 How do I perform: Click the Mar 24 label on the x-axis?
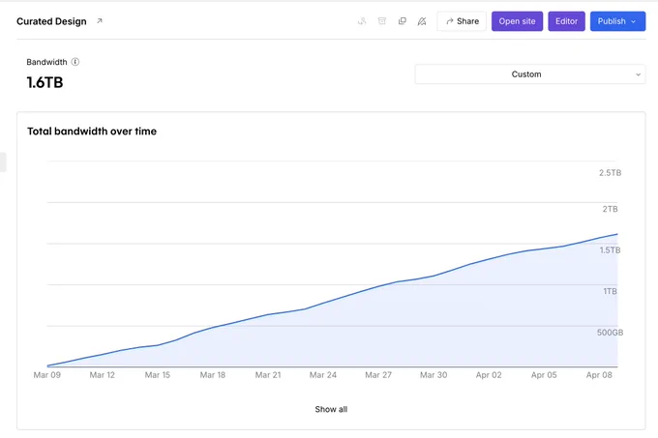(x=322, y=375)
